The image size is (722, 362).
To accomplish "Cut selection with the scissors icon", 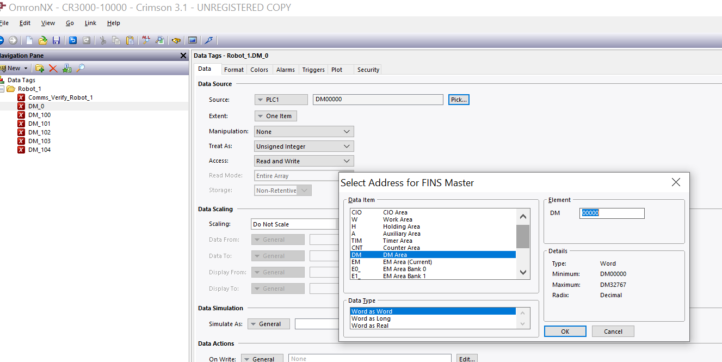I will tap(103, 40).
